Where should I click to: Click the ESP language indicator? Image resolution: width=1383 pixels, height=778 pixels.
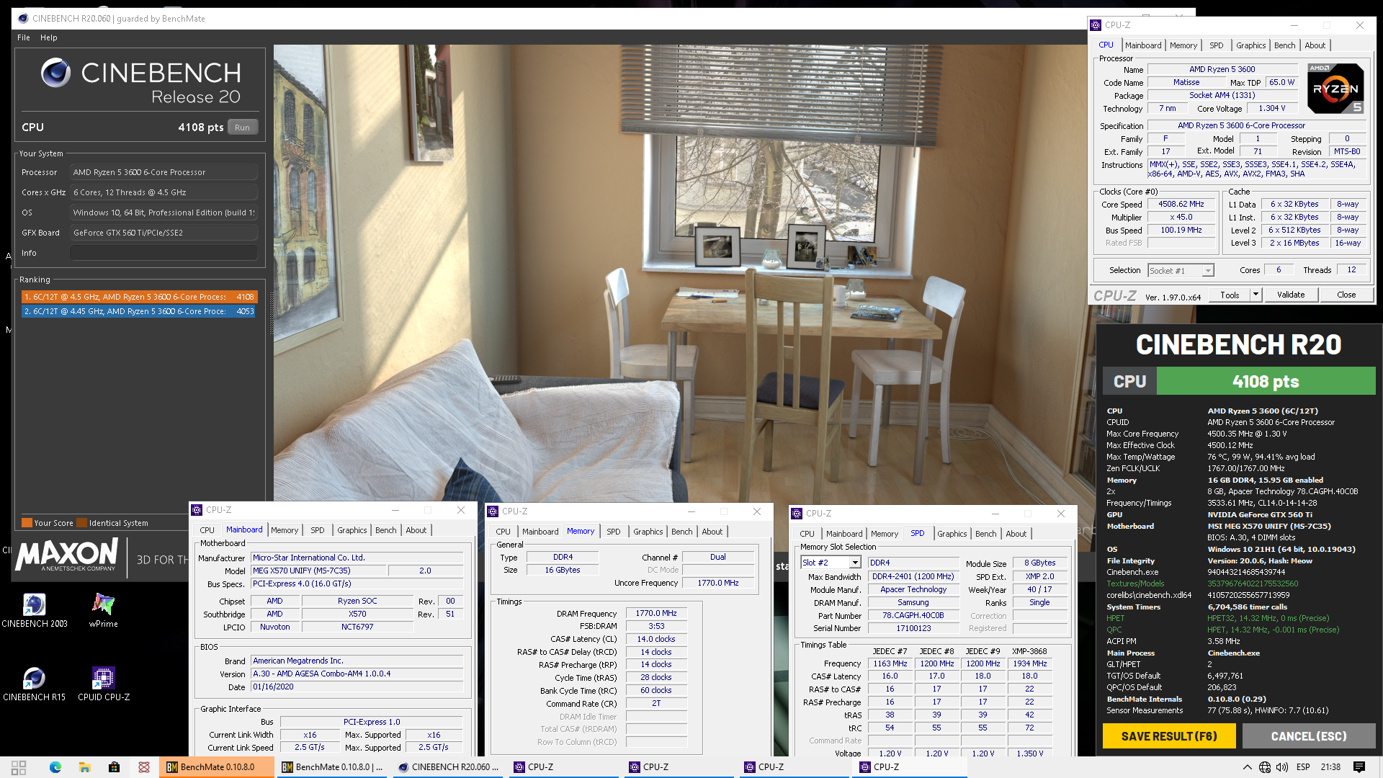[x=1303, y=767]
